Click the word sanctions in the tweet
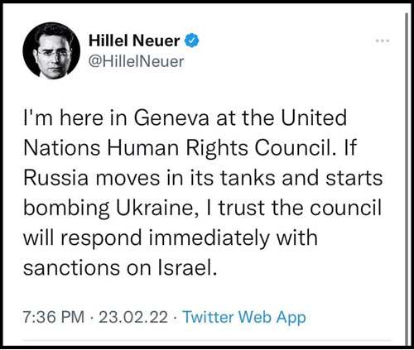 [71, 267]
